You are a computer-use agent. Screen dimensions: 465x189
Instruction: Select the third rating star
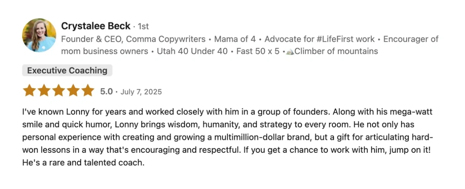58,91
